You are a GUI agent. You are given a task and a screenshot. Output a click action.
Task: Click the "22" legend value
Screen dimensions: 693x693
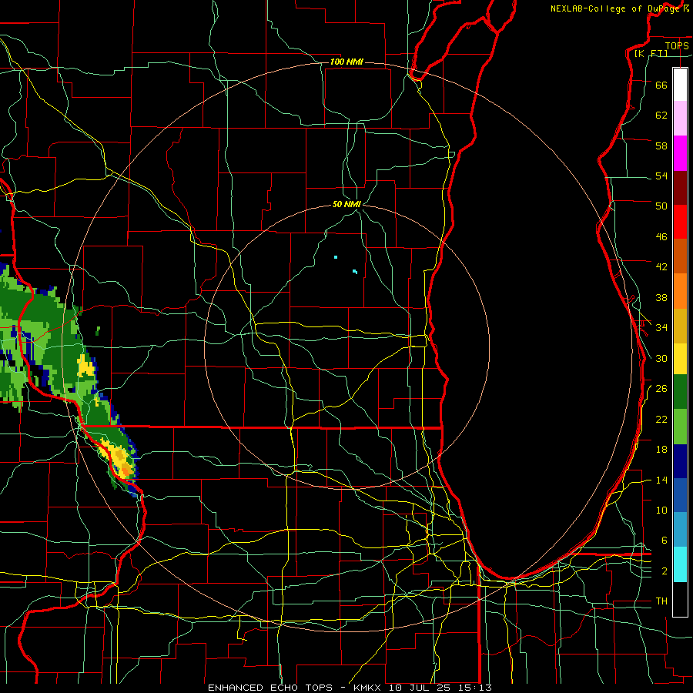point(661,419)
